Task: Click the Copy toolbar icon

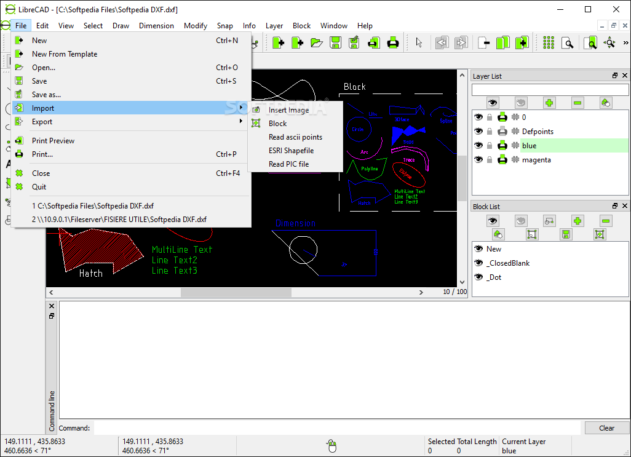Action: pyautogui.click(x=502, y=42)
